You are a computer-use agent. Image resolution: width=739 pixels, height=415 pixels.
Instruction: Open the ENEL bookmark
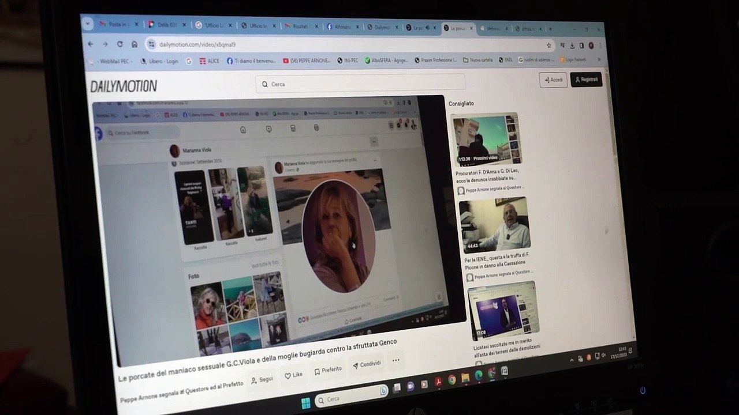(505, 59)
